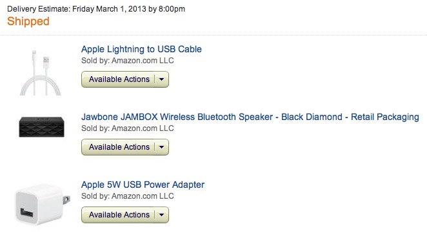Click the 8:00pm delivery time text
This screenshot has height=242, width=427.
pos(172,9)
